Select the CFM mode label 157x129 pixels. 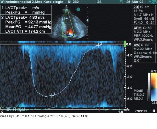[137, 28]
